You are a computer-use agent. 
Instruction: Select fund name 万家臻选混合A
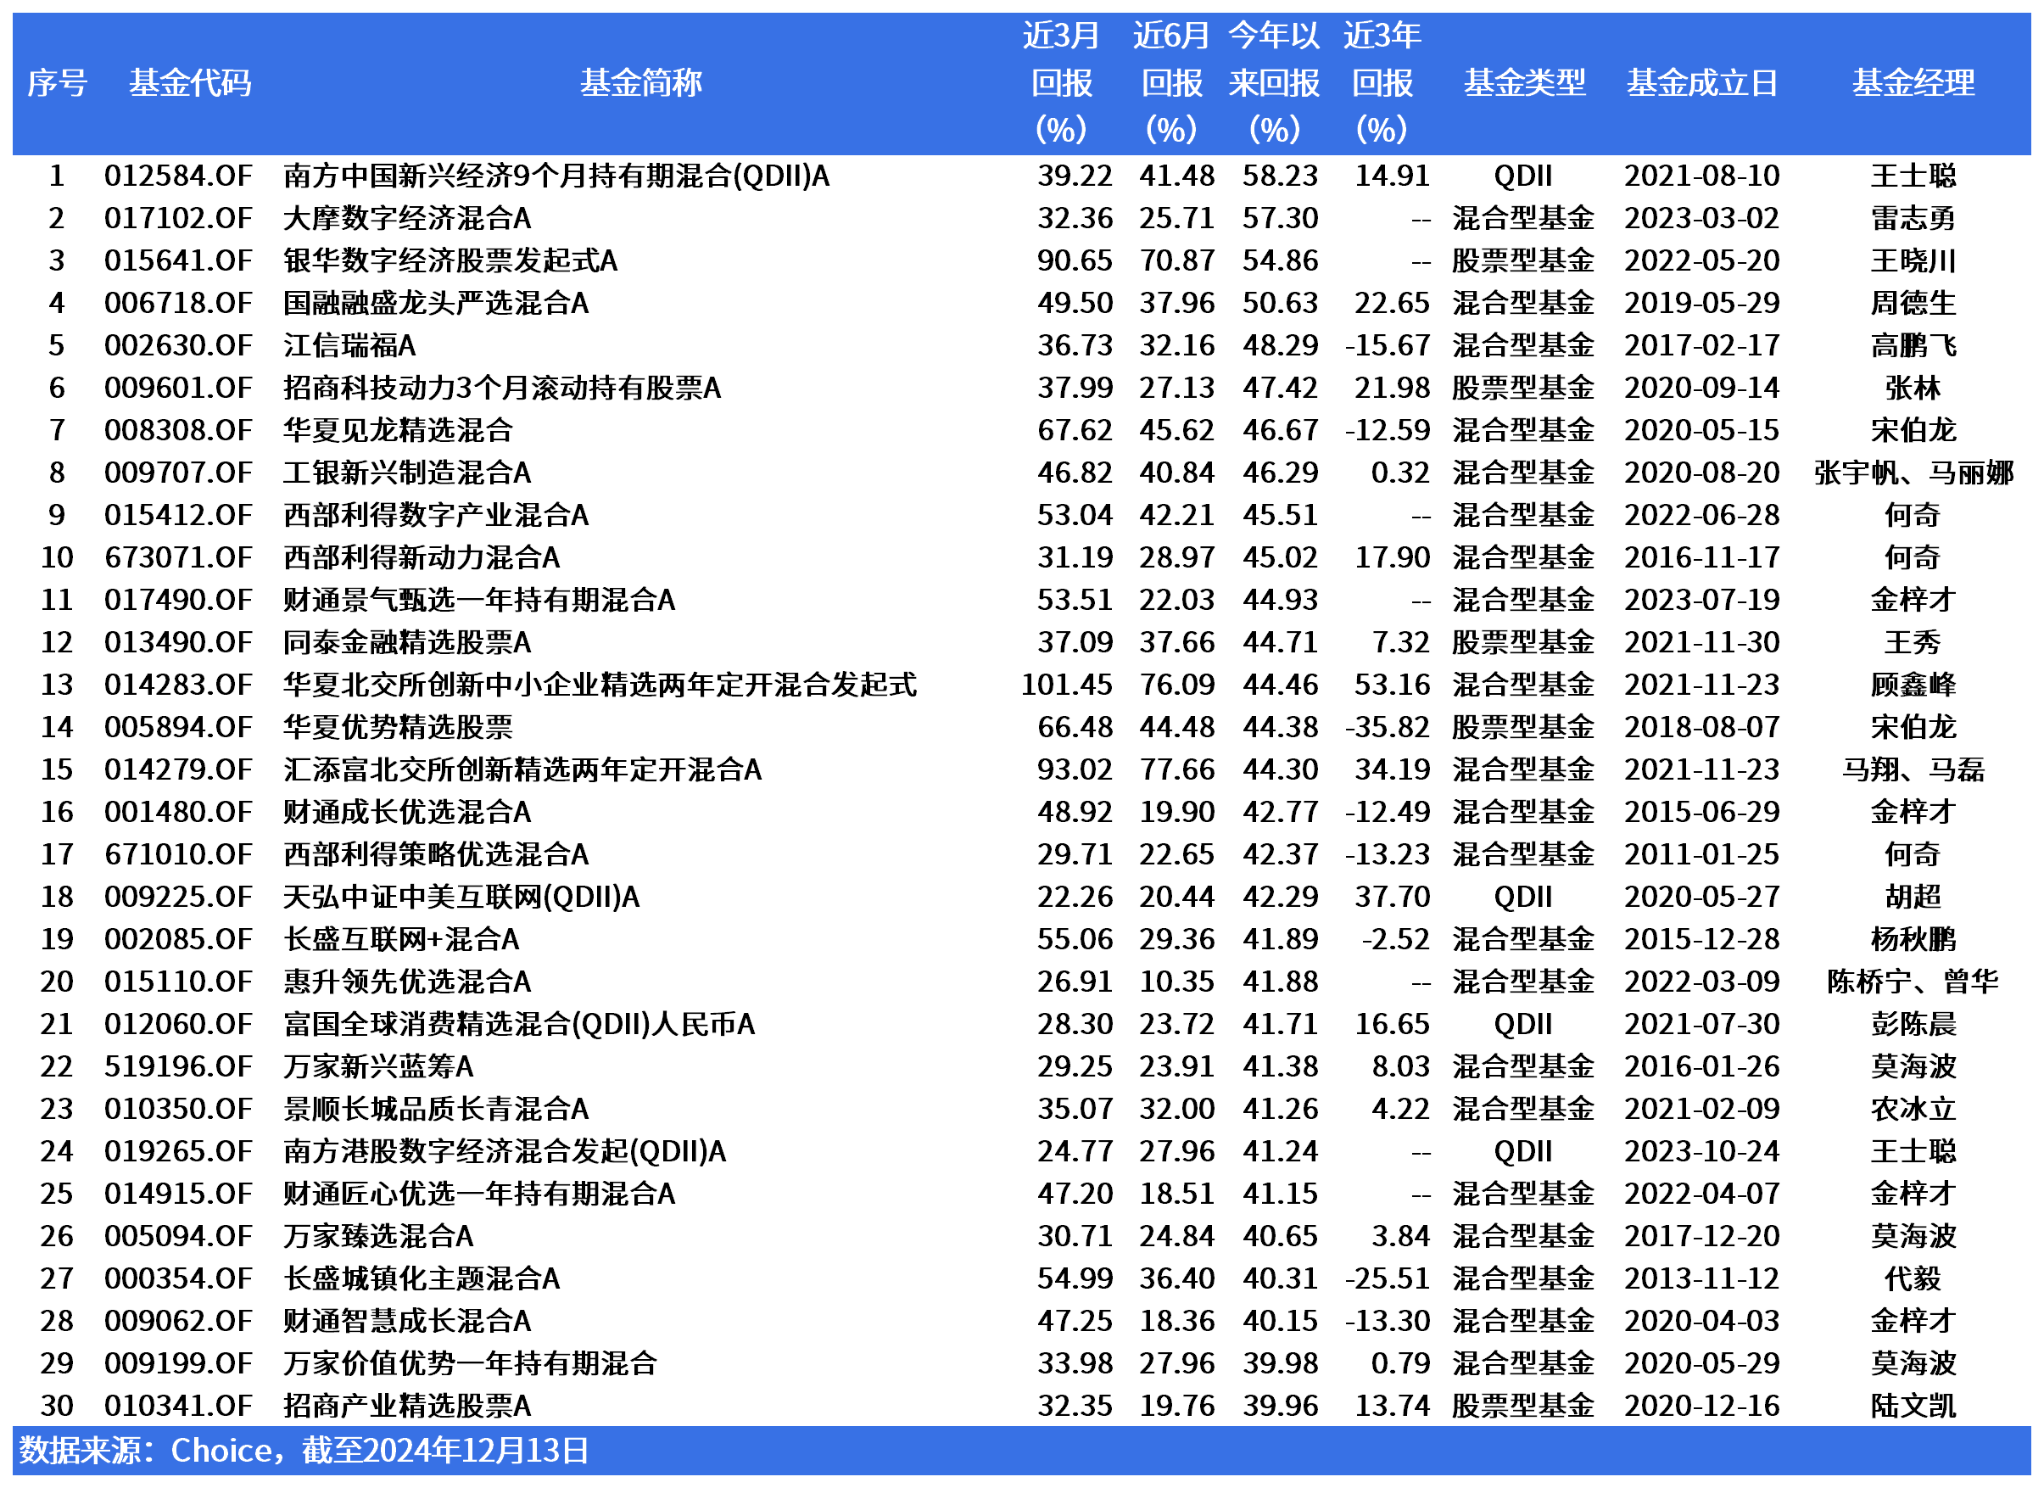pos(377,1234)
